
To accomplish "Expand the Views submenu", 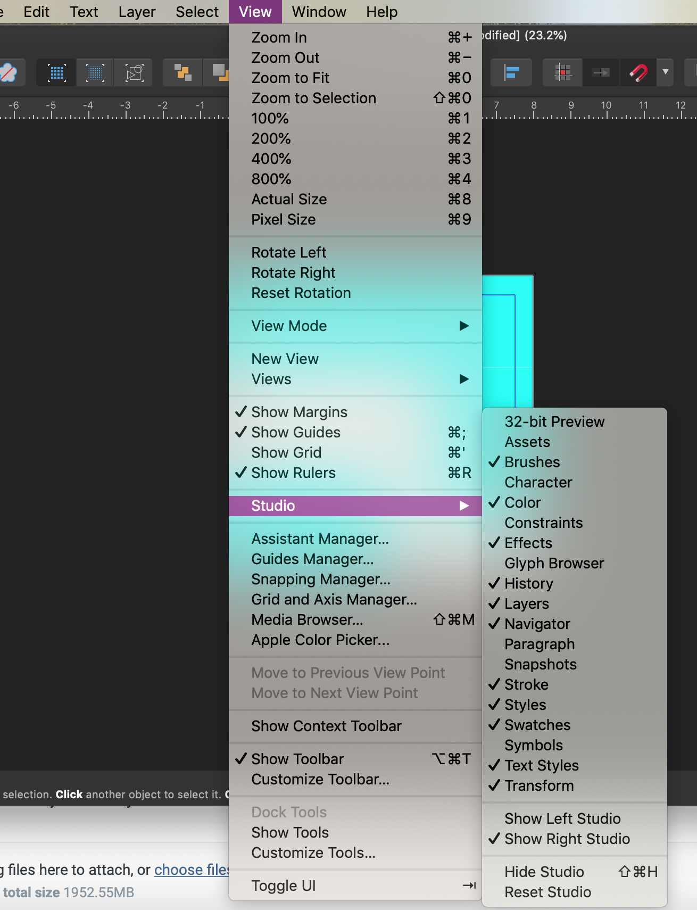I will click(355, 379).
